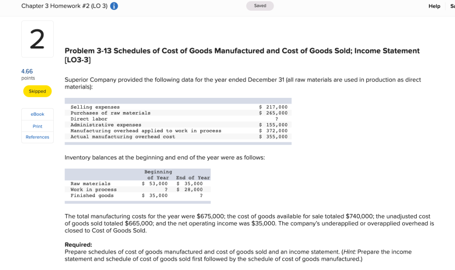455x270 pixels.
Task: Click the $ 355,000 actual overhead value
Action: coord(273,137)
